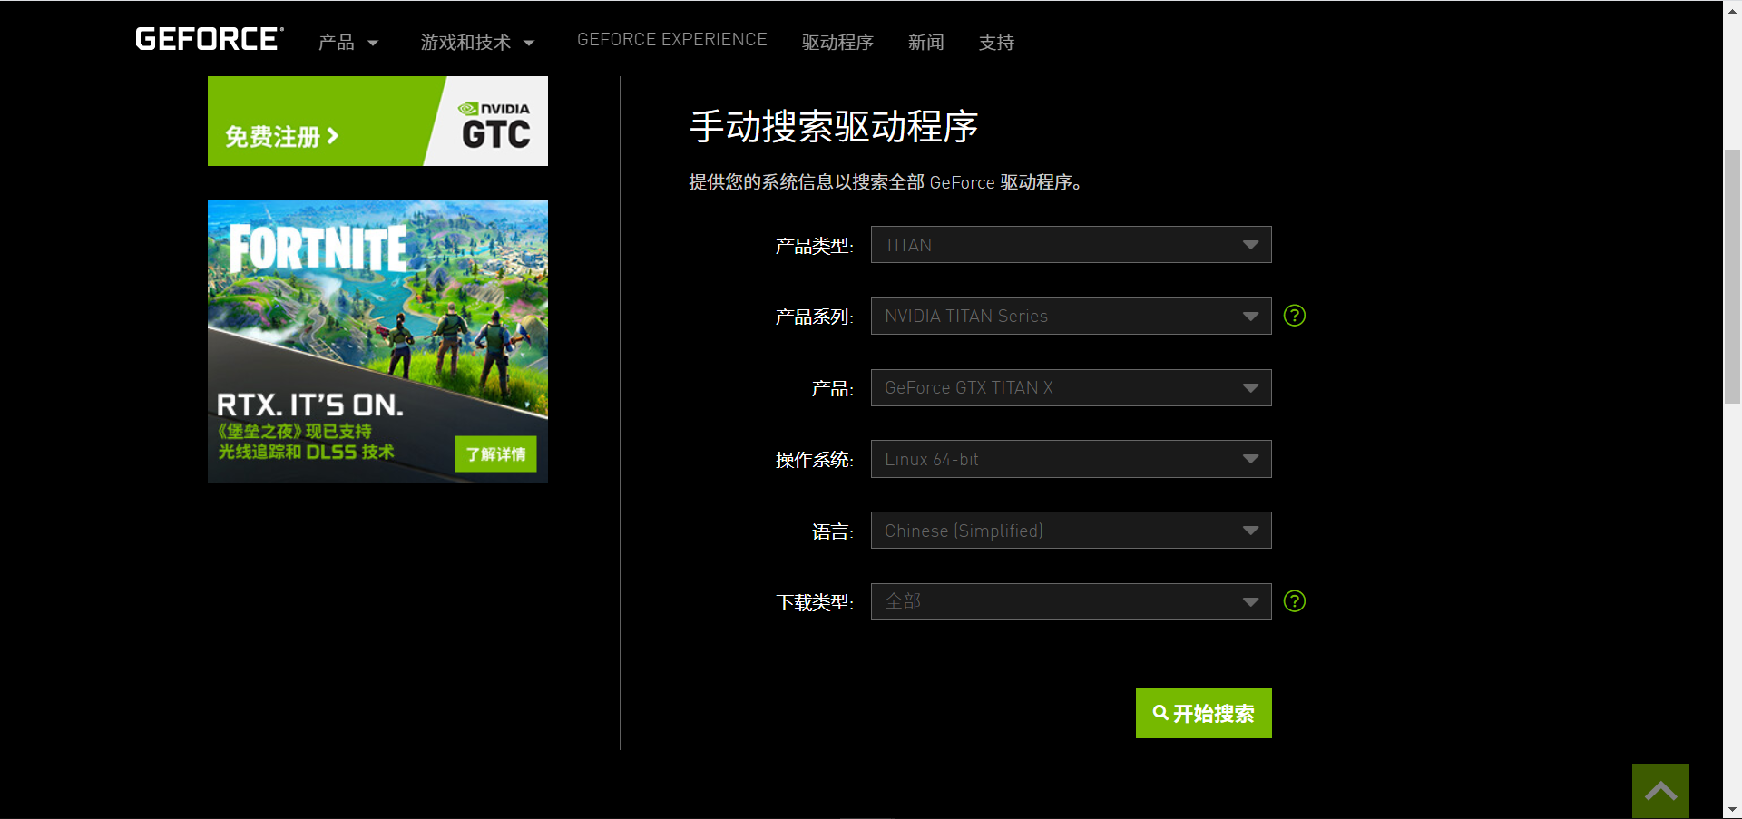The image size is (1742, 819).
Task: Open help icon next to 下载类型
Action: point(1295,601)
